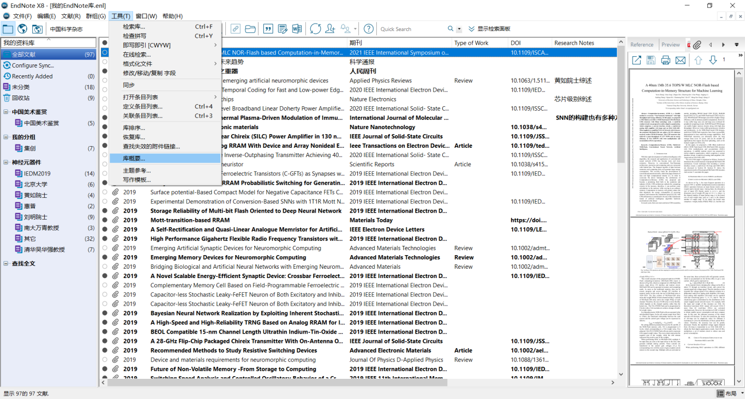Click the Email PDF envelope icon
745x399 pixels.
[x=681, y=60]
